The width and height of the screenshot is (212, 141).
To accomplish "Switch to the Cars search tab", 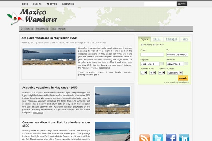I will pyautogui.click(x=185, y=39).
